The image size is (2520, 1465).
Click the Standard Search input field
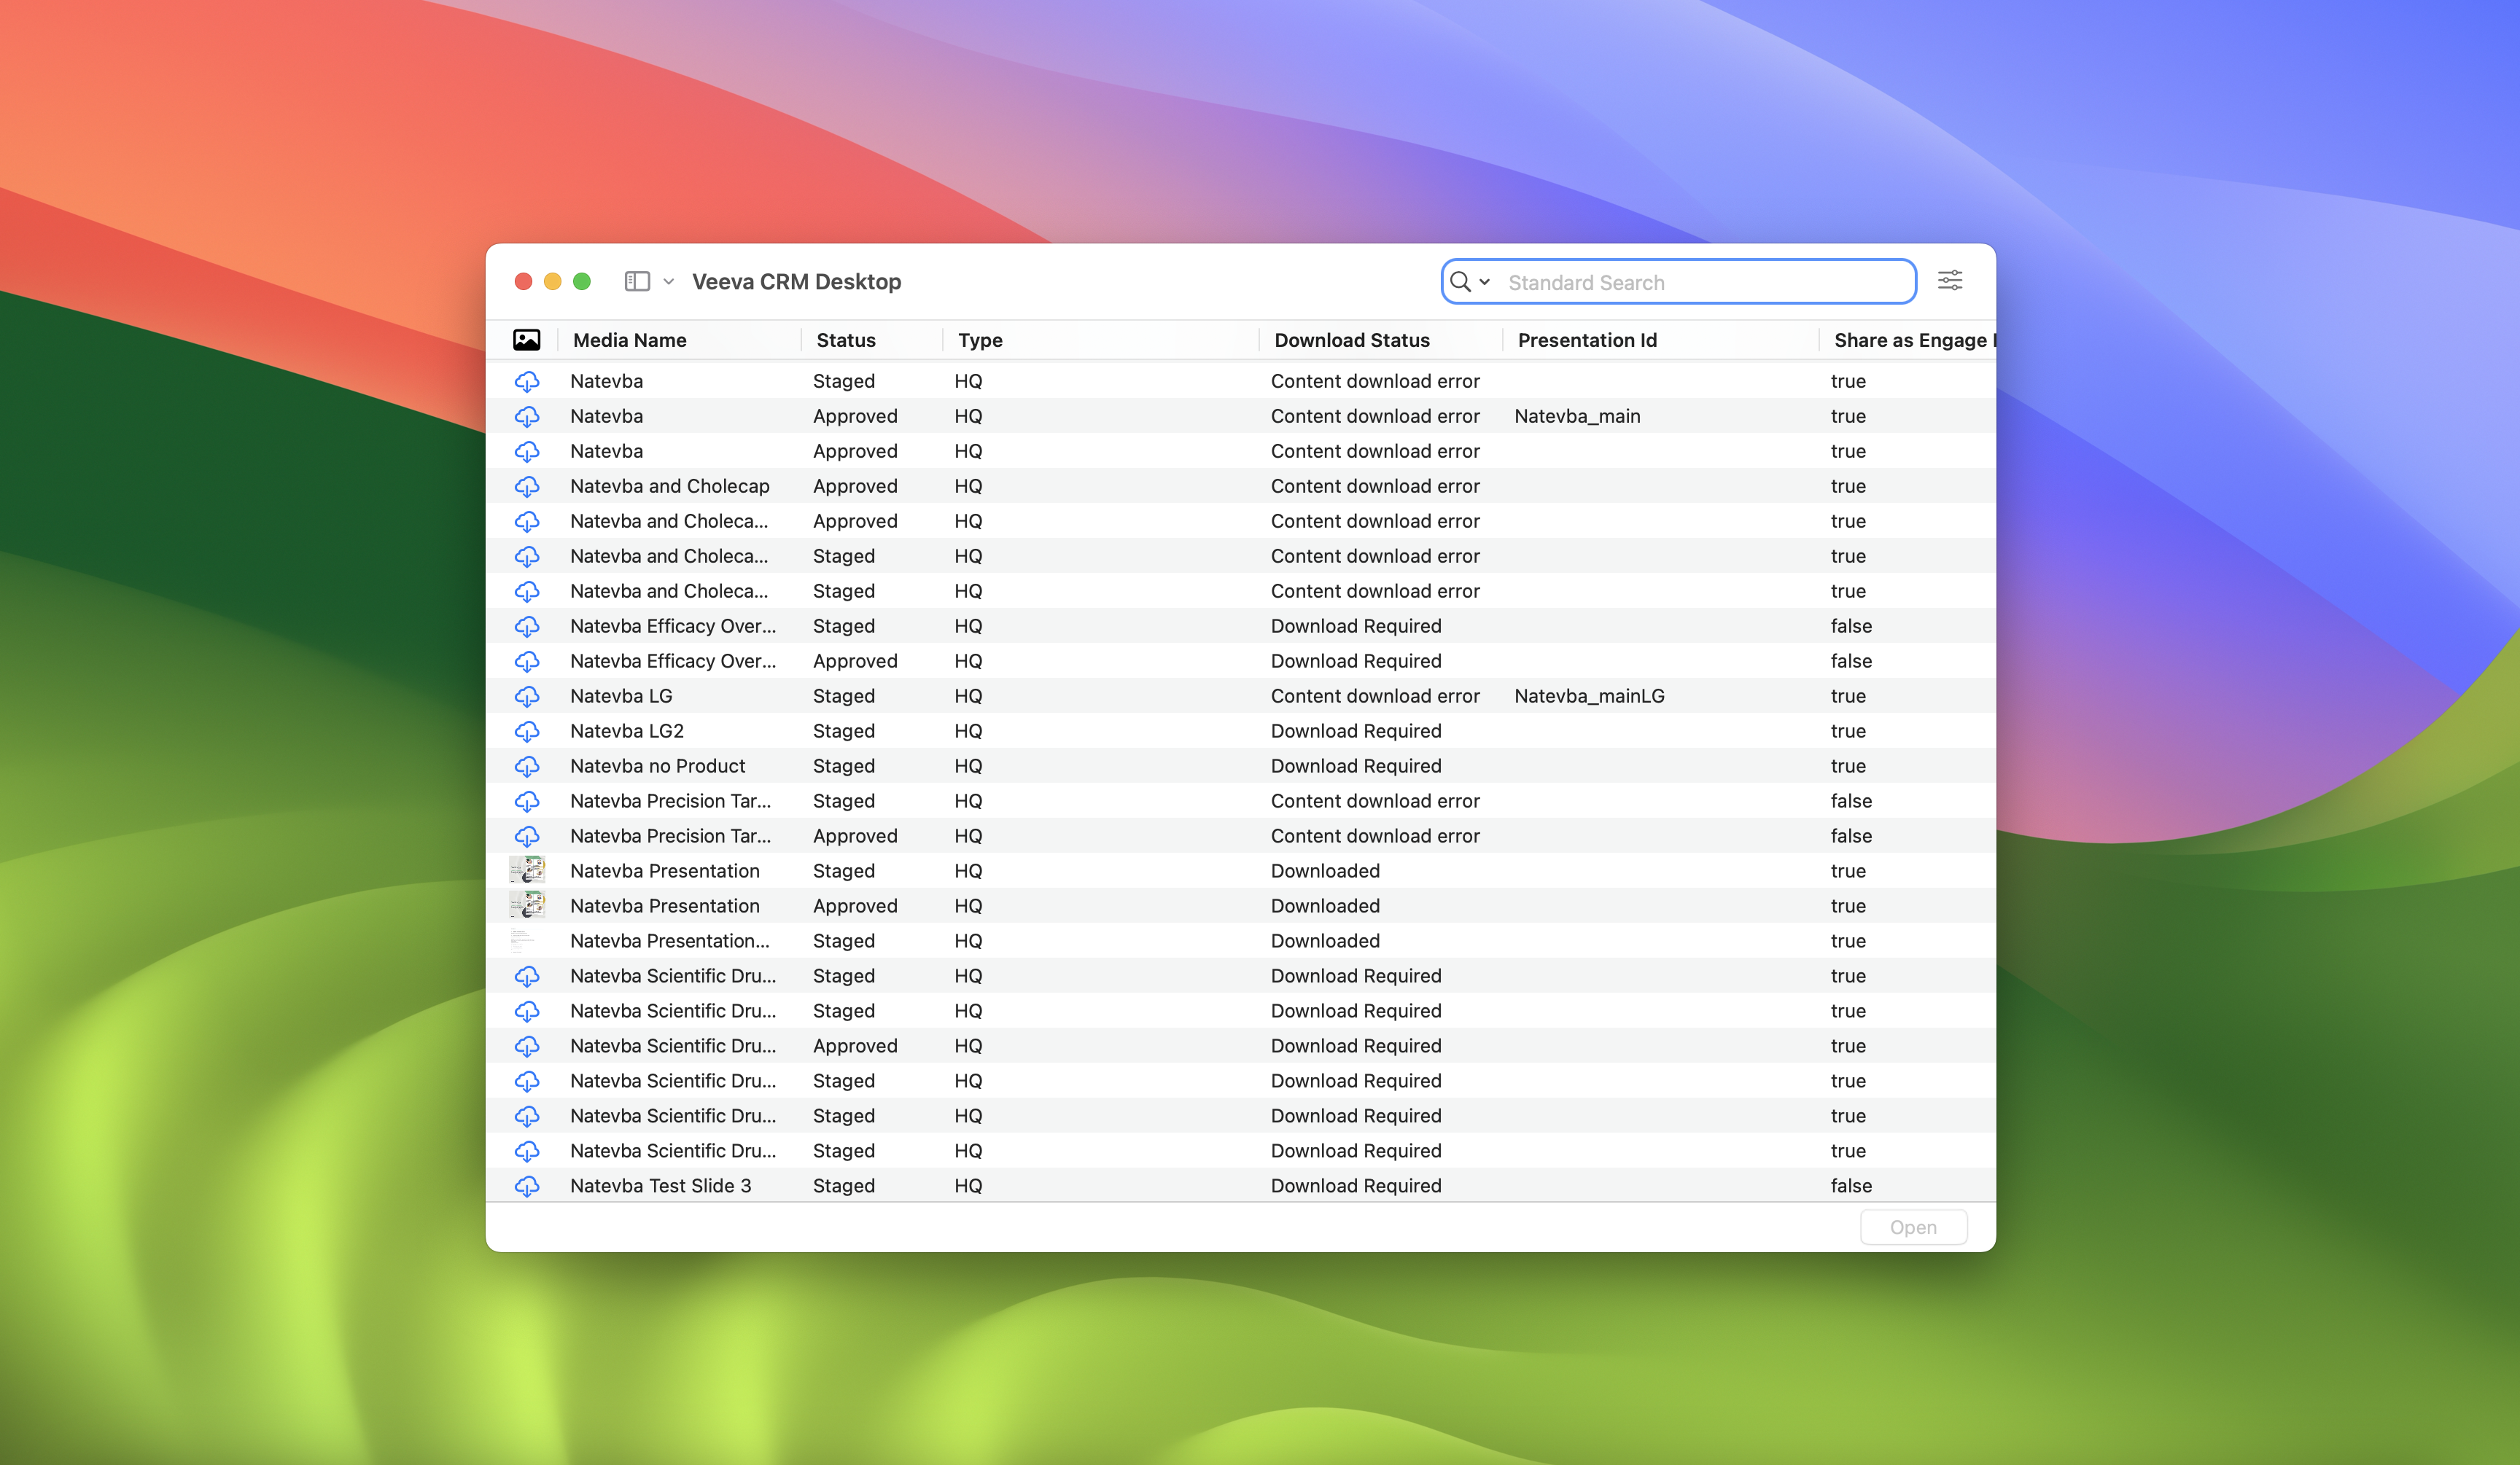point(1700,283)
